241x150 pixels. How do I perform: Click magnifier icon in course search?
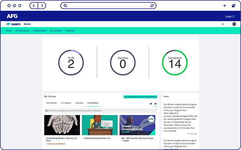coord(46,111)
